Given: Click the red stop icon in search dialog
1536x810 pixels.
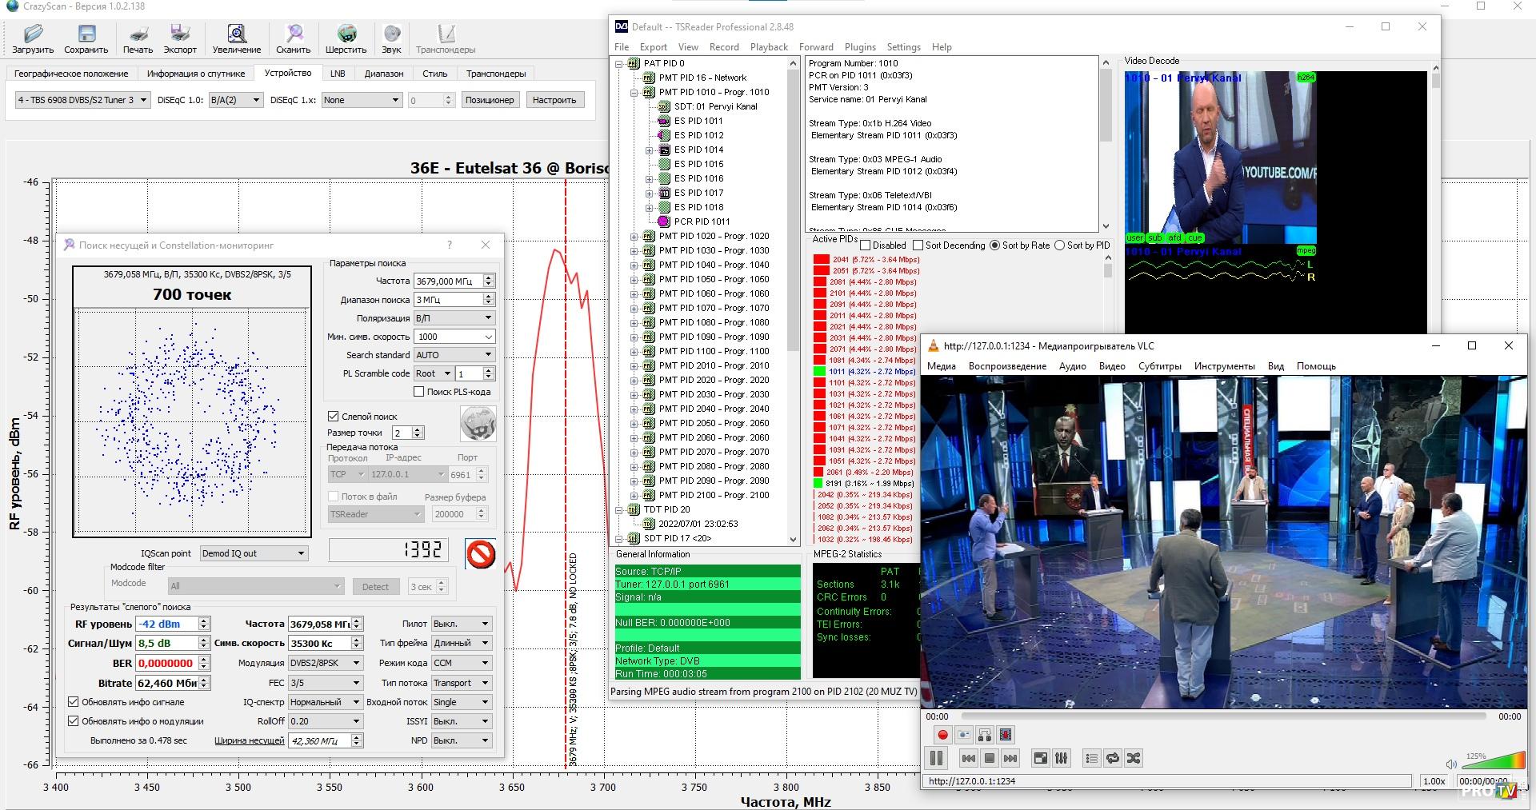Looking at the screenshot, I should point(480,554).
